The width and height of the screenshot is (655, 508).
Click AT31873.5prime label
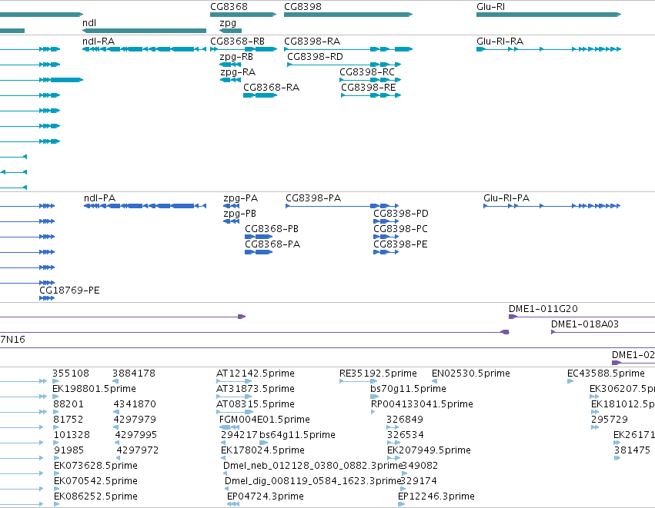(256, 389)
